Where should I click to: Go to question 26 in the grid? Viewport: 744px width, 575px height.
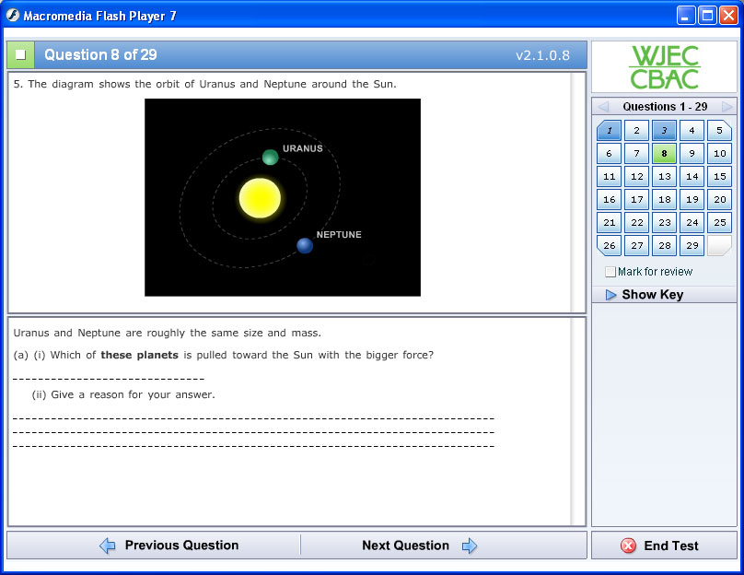click(x=610, y=245)
